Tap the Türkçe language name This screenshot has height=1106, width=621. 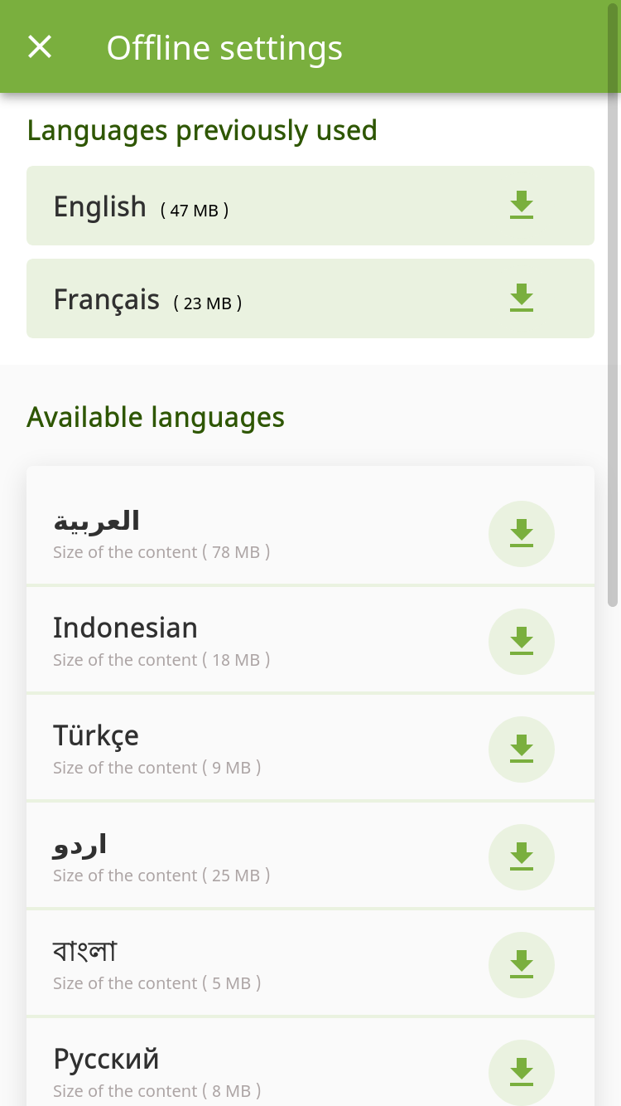96,735
